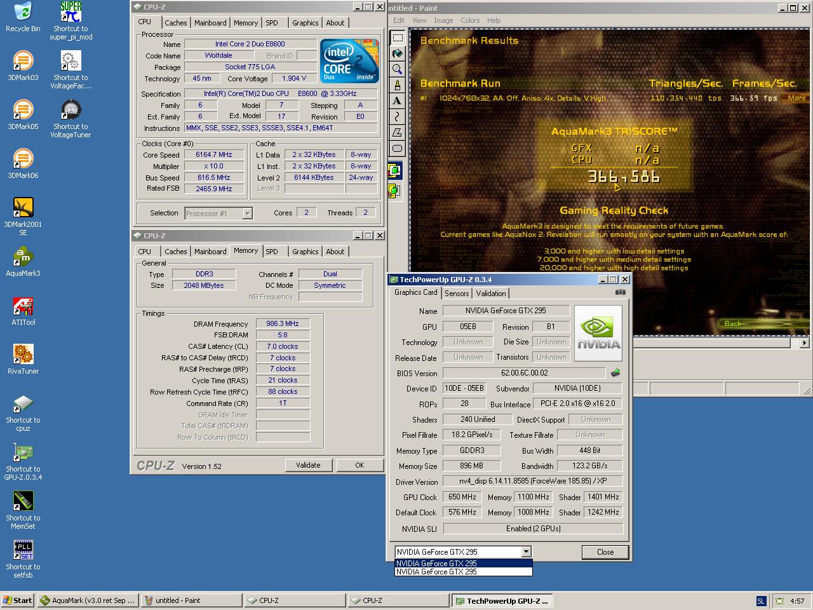Switch to untitled - Paint taskbar button
The height and width of the screenshot is (610, 813).
pyautogui.click(x=191, y=600)
